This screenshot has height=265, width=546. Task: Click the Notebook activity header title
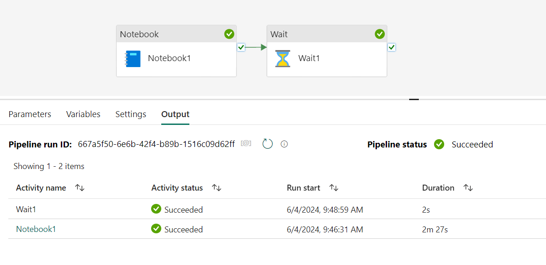(x=139, y=34)
